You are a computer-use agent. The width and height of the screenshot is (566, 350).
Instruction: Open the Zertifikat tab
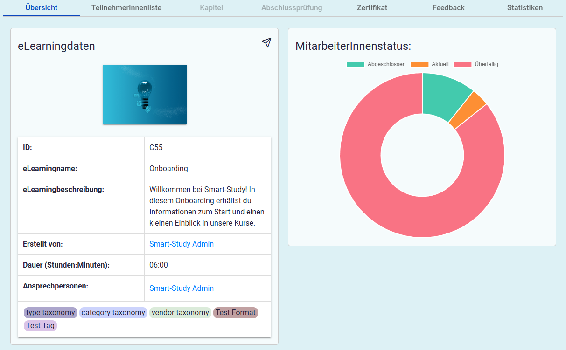pos(372,8)
